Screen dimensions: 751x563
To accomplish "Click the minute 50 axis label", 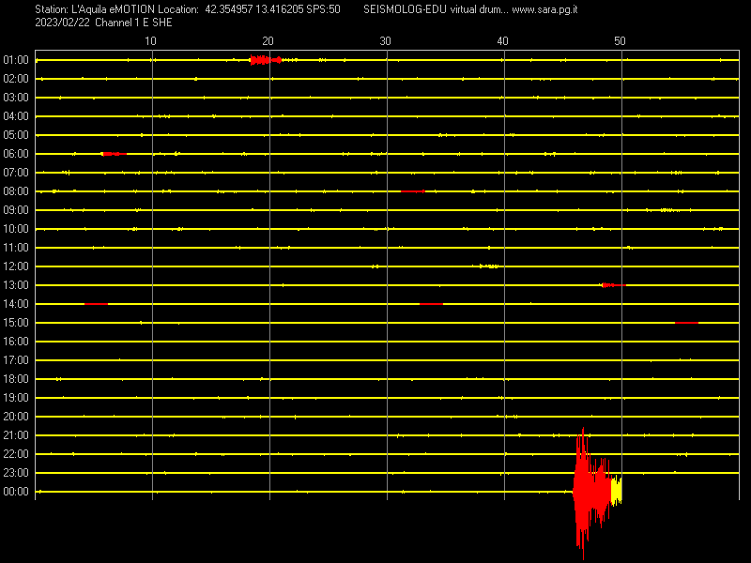I will click(x=620, y=41).
